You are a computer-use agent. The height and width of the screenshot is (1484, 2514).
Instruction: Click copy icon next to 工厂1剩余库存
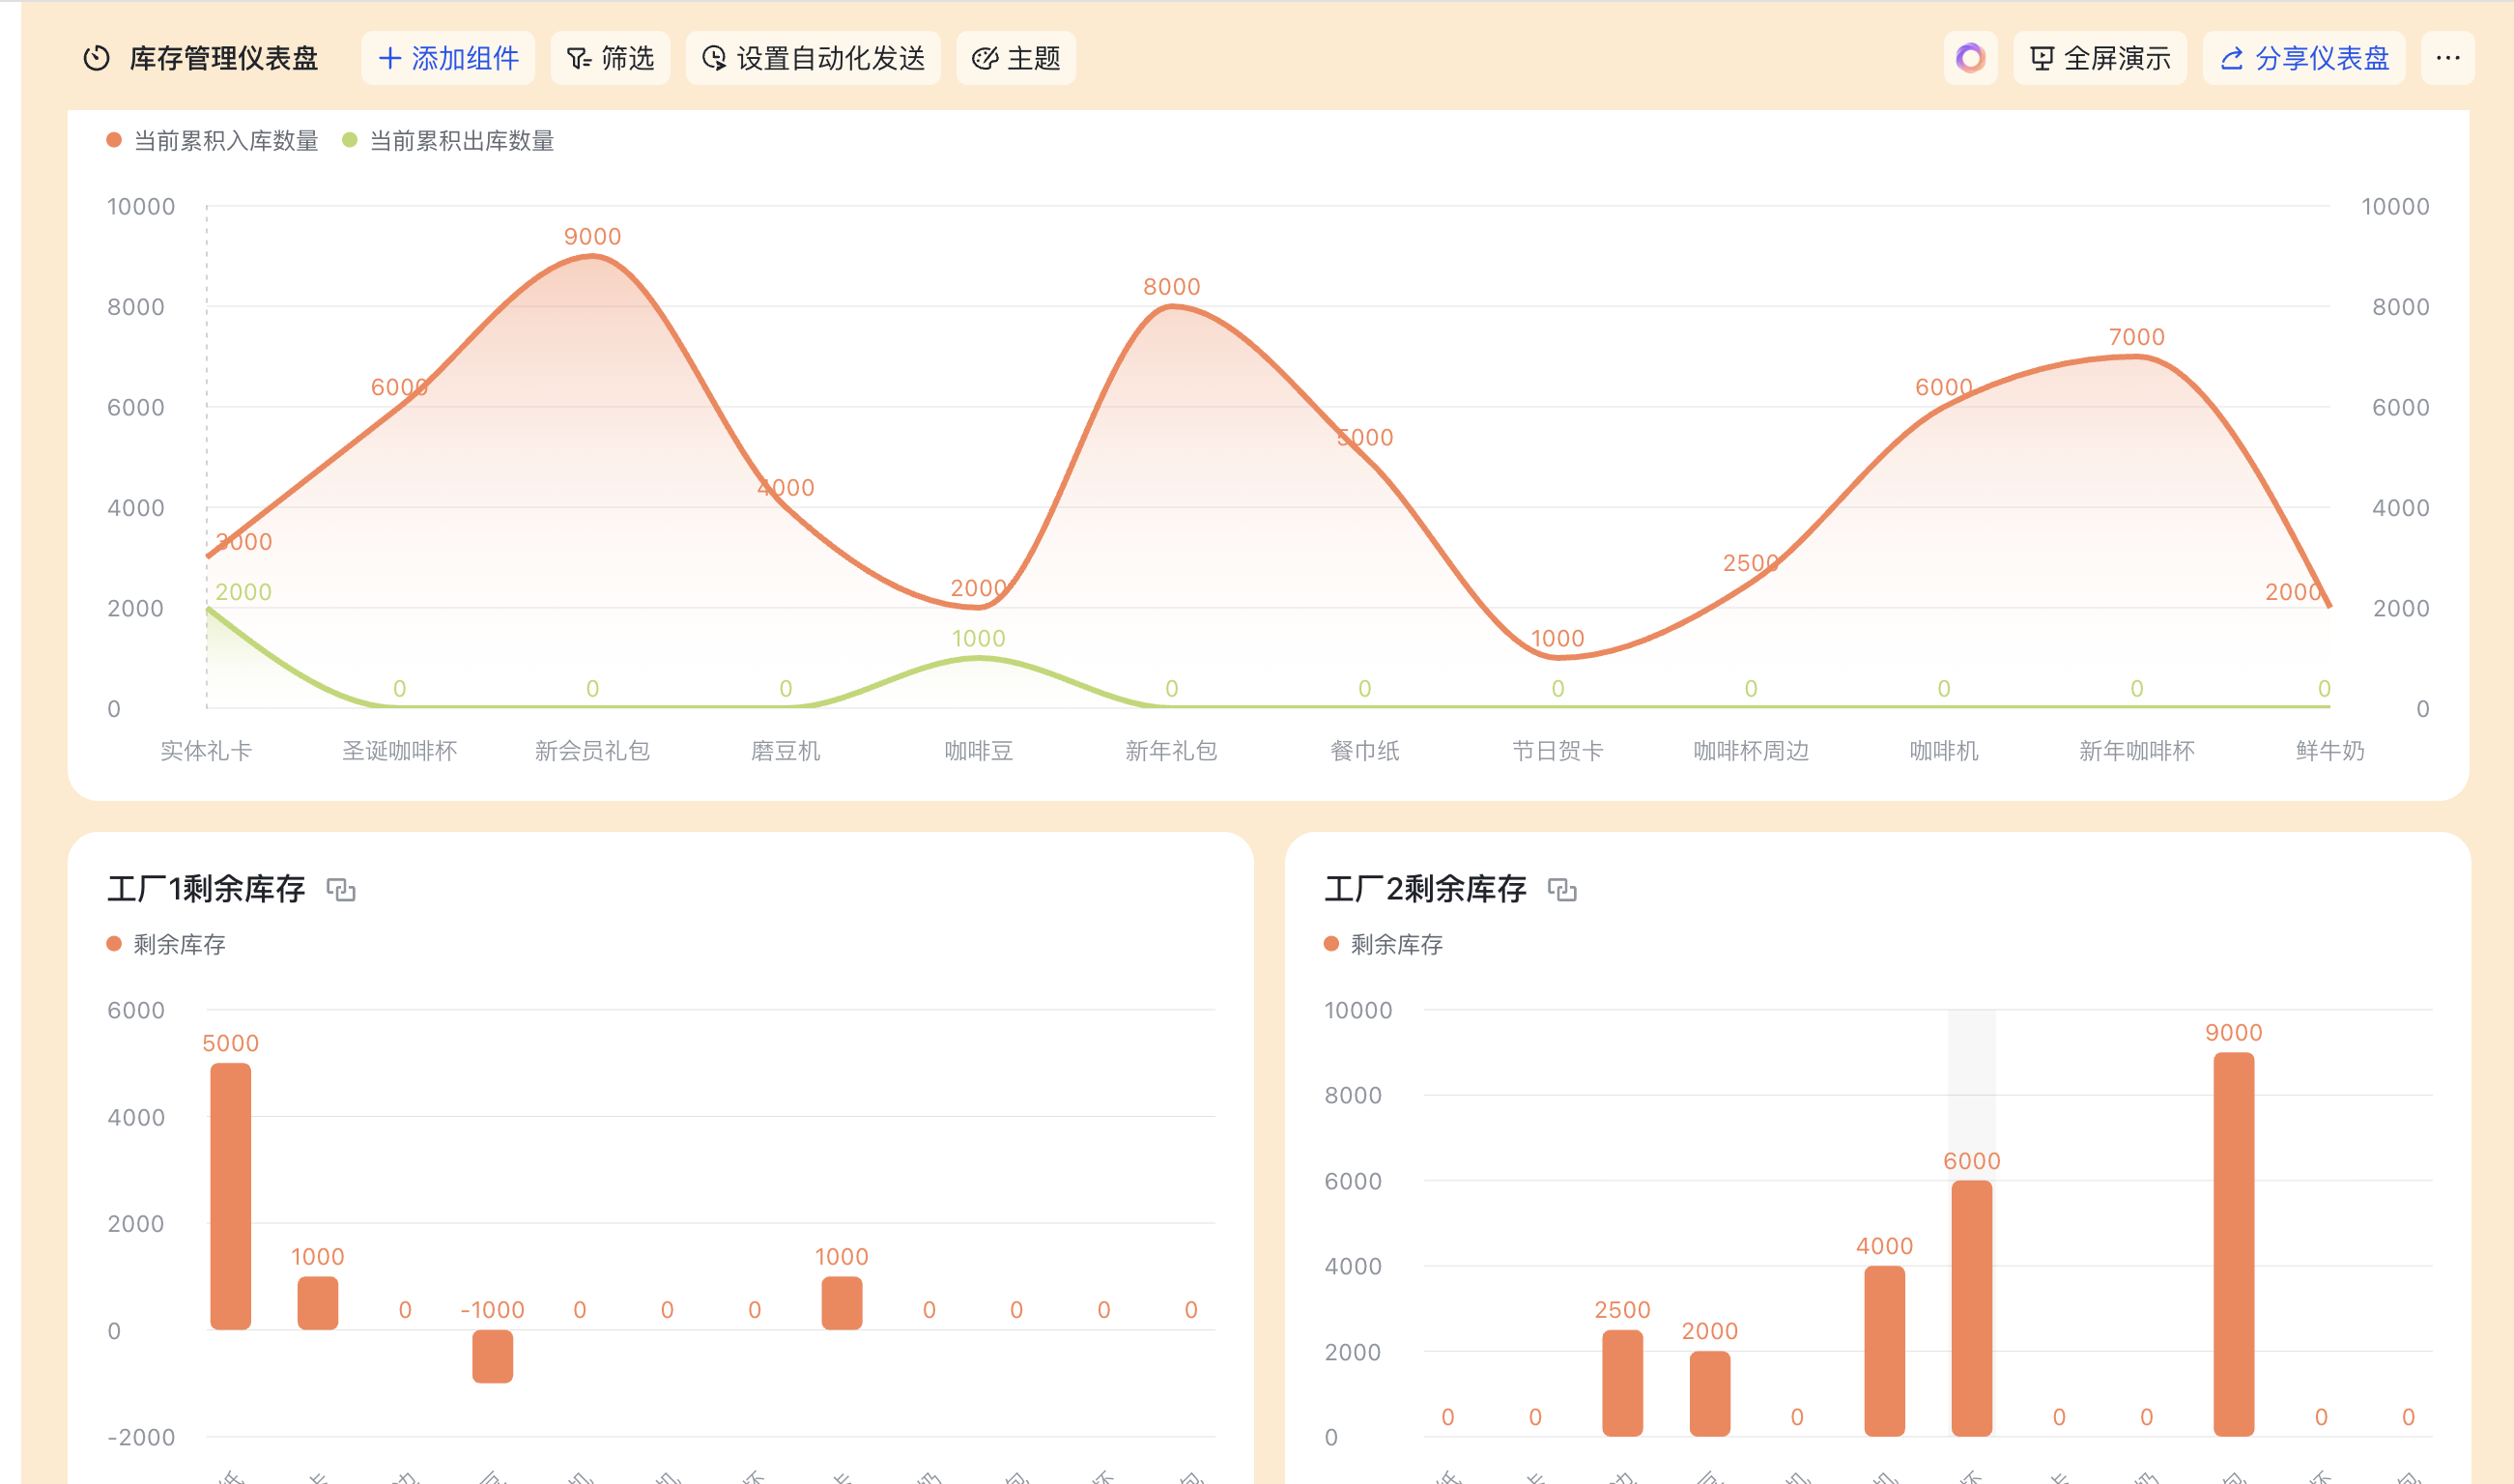click(341, 889)
